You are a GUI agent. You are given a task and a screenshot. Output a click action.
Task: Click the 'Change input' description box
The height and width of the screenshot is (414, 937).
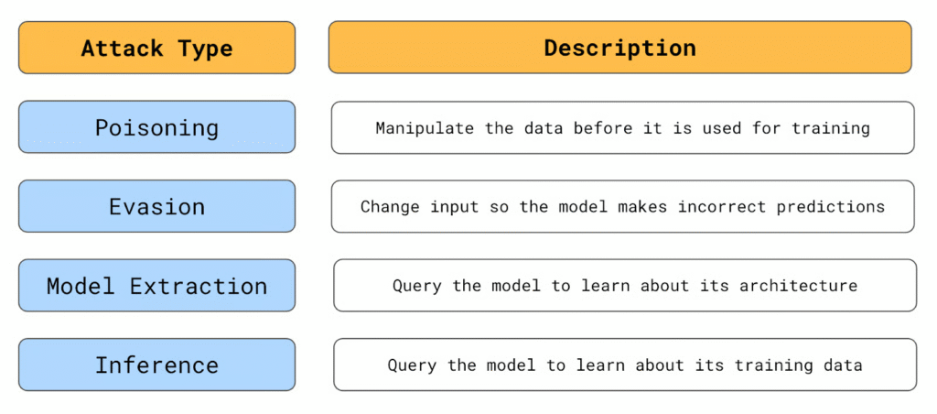(622, 206)
